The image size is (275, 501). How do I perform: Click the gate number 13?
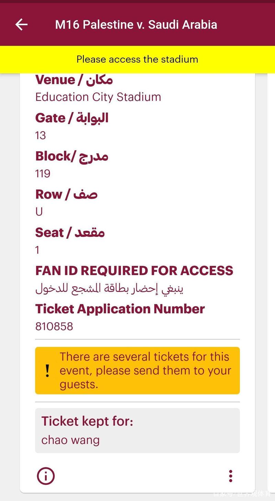tap(41, 135)
